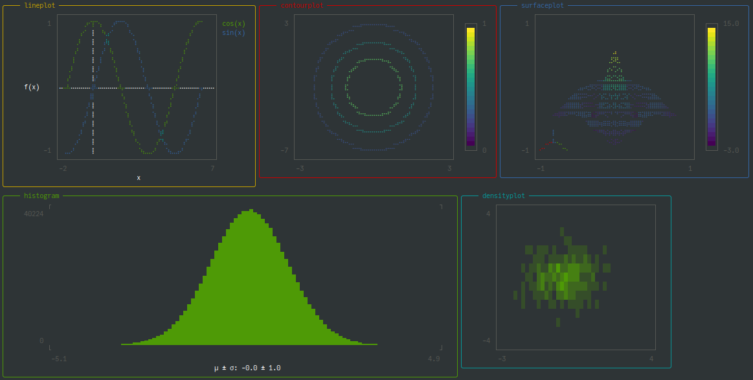Click the 40224 histogram count label
The height and width of the screenshot is (380, 753).
34,214
